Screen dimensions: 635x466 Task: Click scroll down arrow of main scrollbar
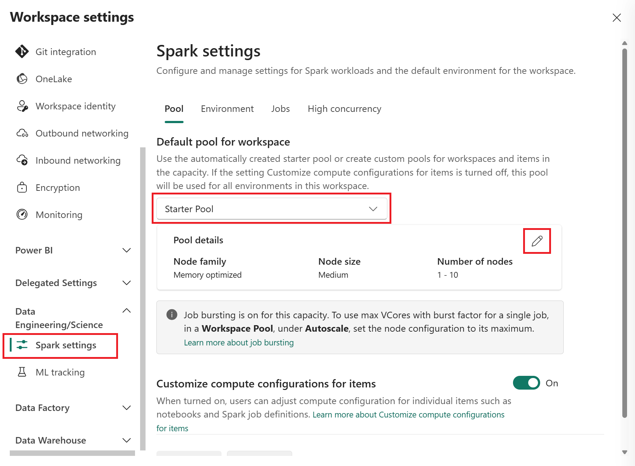click(625, 452)
